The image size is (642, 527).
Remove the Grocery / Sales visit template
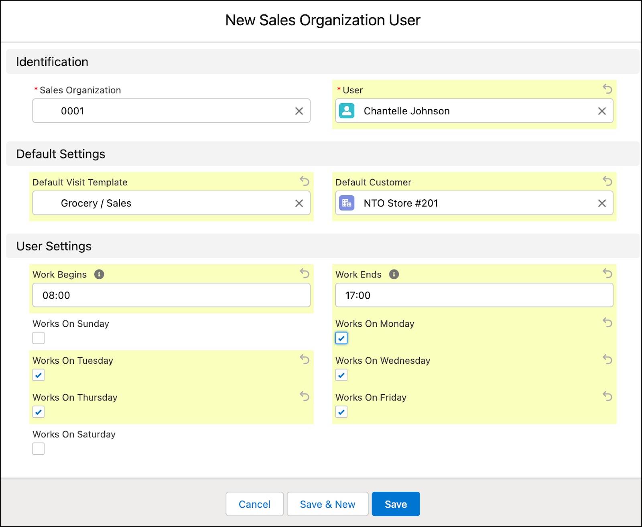[x=299, y=203]
